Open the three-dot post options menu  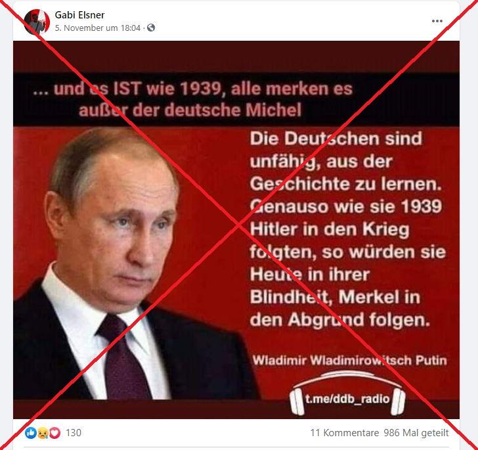[437, 21]
